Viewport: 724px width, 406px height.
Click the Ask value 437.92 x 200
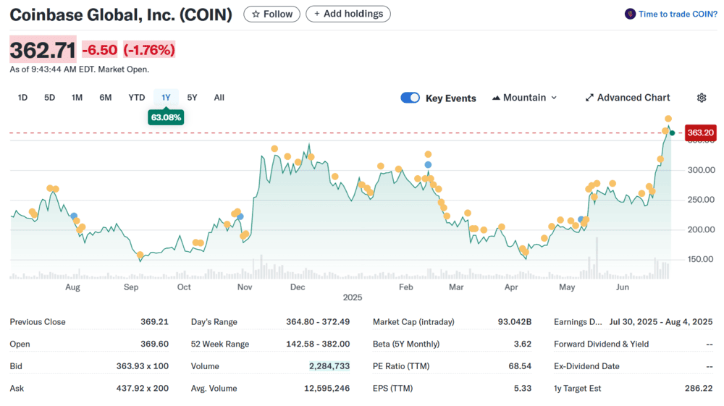pyautogui.click(x=142, y=389)
